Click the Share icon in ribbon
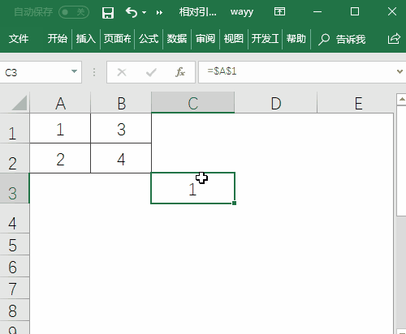 394,39
